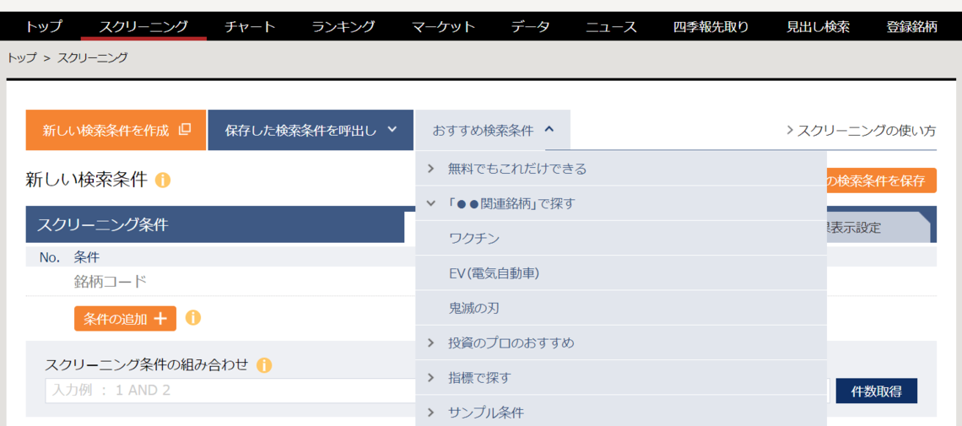Expand 投資のプロのおすすめ category

pos(511,342)
